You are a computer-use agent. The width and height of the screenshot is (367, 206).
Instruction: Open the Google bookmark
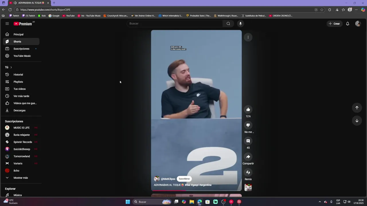pos(54,16)
